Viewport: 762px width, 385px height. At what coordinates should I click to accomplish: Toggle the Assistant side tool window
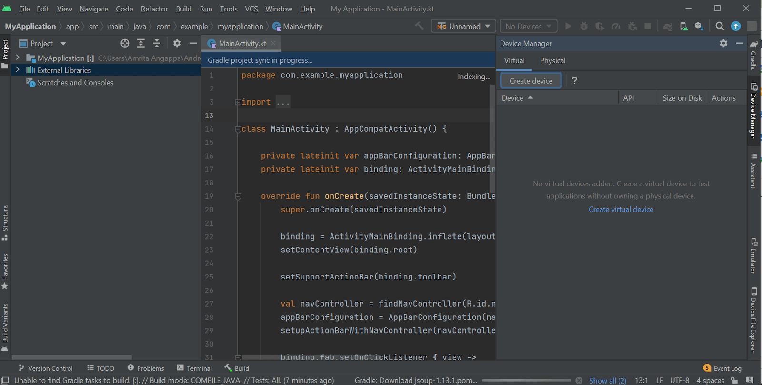coord(753,171)
